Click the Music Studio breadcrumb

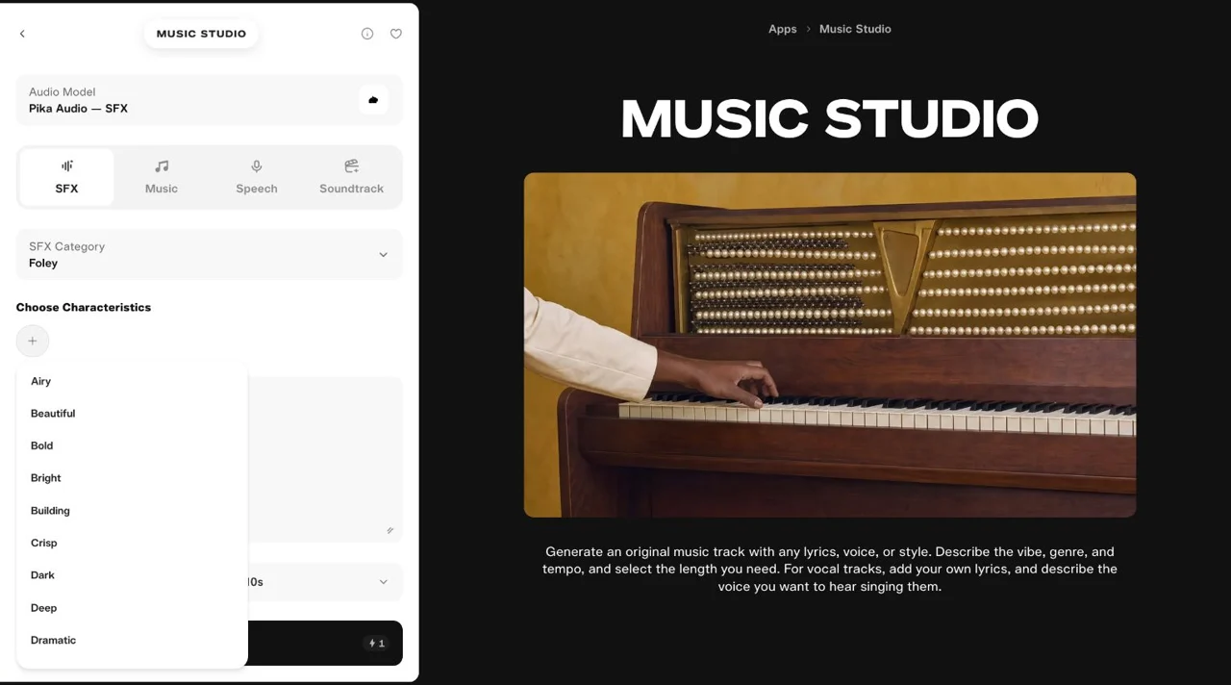pyautogui.click(x=855, y=29)
